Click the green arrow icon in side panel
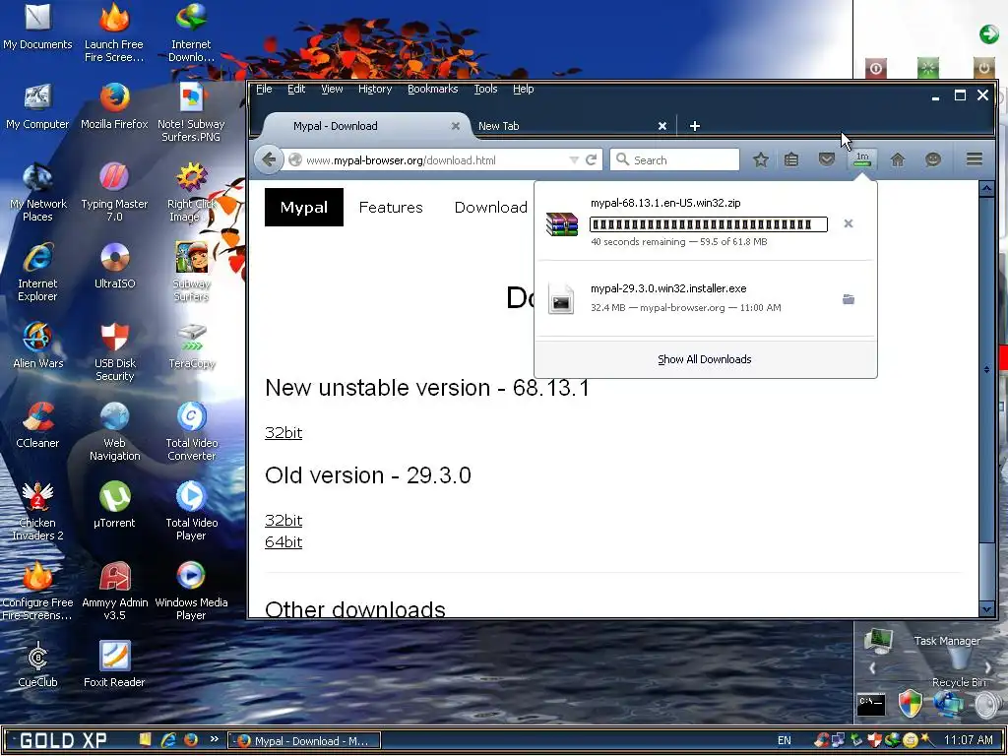Screen dimensions: 1008x756 988,33
